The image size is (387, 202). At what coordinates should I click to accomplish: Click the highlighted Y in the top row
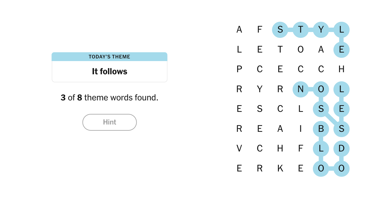coord(321,29)
